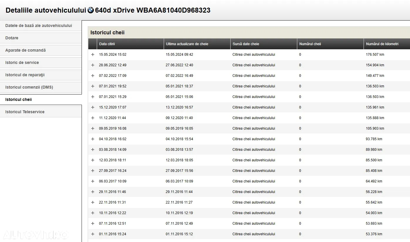Open the Dotare section
Screen dimensions: 410x242
click(41, 38)
